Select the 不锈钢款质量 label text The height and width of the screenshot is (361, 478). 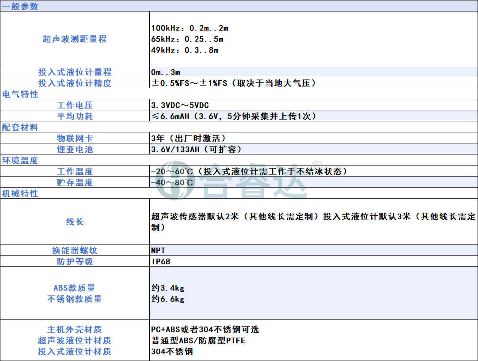coord(75,299)
